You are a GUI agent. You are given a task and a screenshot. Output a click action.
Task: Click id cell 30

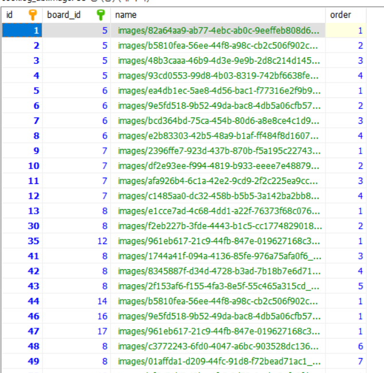22,226
